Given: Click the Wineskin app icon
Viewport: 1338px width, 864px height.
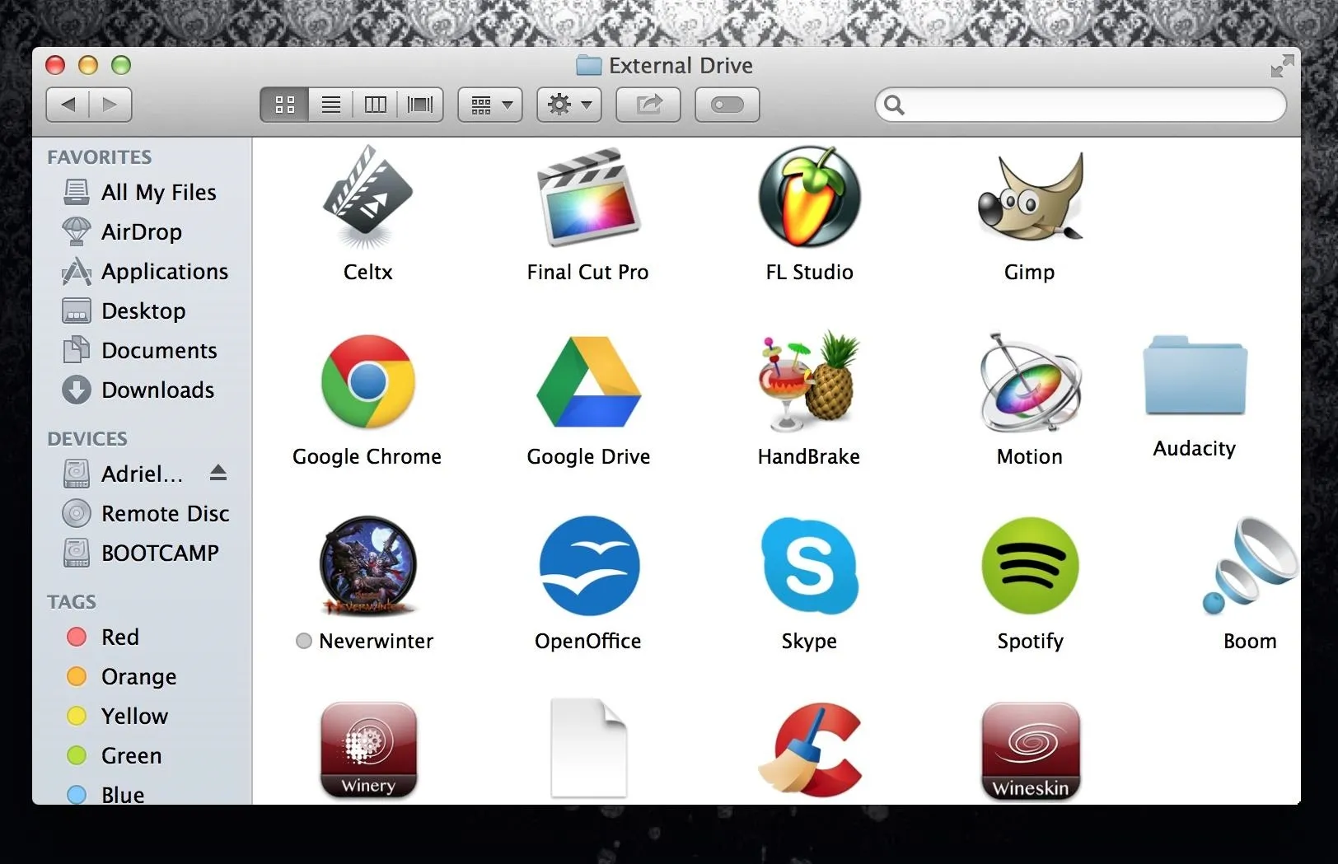Looking at the screenshot, I should pos(1030,751).
